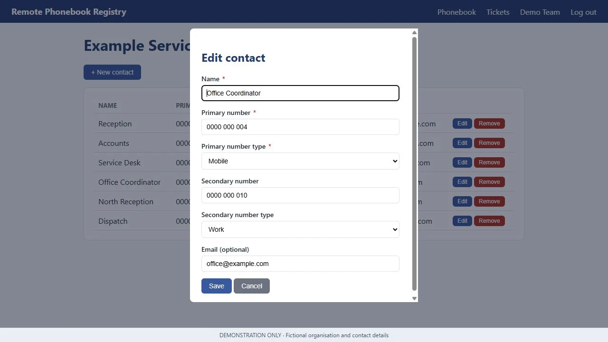Edit the North Reception contact
608x342 pixels.
point(462,201)
